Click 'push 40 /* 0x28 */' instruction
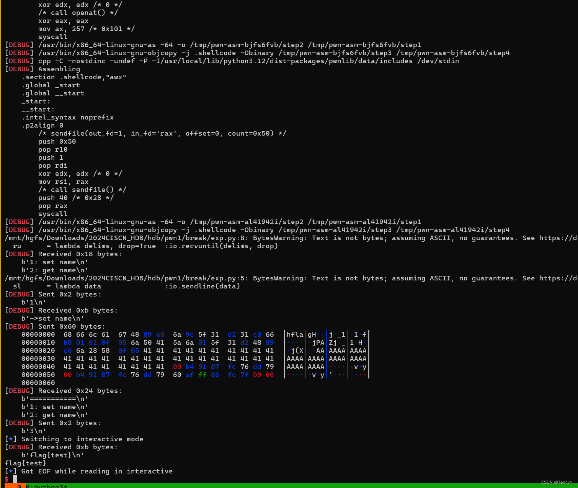 (x=76, y=198)
